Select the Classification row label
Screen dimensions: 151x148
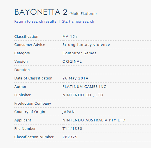pos(26,37)
